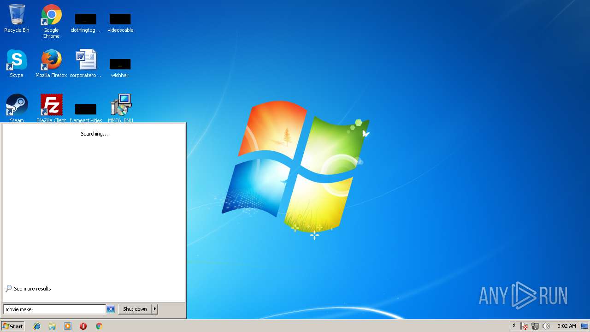Click the Searching... status text
Screen dimensions: 590x332
94,134
